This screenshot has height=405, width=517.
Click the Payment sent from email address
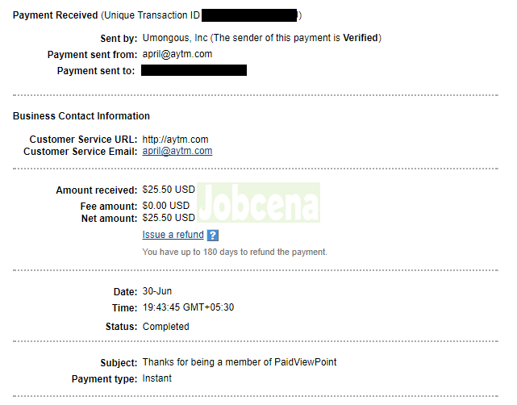point(177,54)
